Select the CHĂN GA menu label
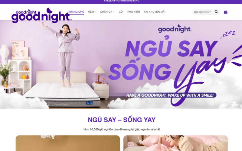Screen dimensions: 242x151 click(106, 12)
